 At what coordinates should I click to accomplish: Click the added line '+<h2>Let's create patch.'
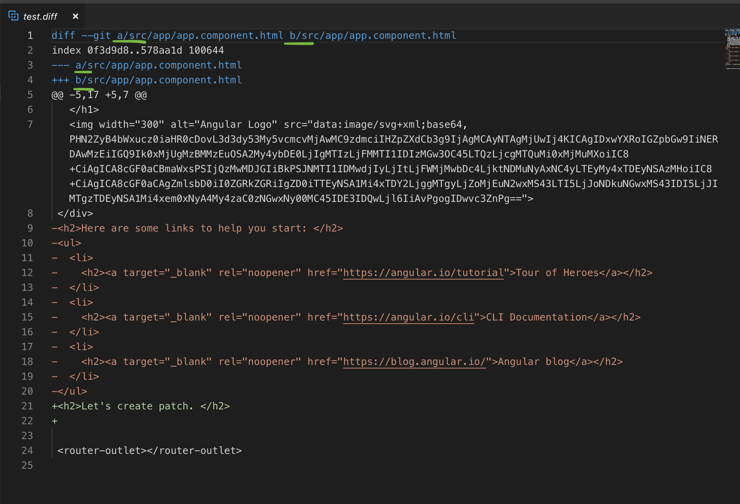pyautogui.click(x=141, y=406)
